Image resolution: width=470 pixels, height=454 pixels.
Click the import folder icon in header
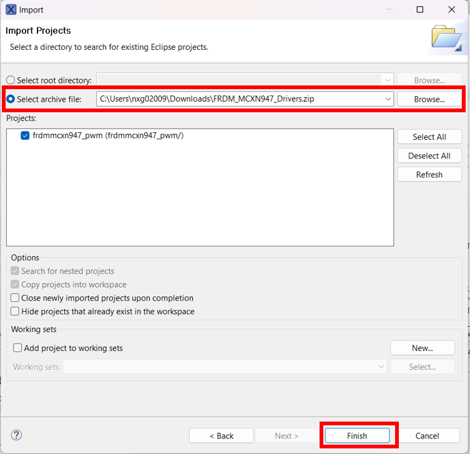click(x=446, y=38)
